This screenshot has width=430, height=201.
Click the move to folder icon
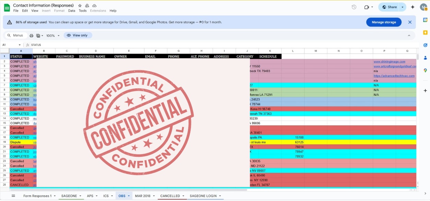click(x=87, y=5)
